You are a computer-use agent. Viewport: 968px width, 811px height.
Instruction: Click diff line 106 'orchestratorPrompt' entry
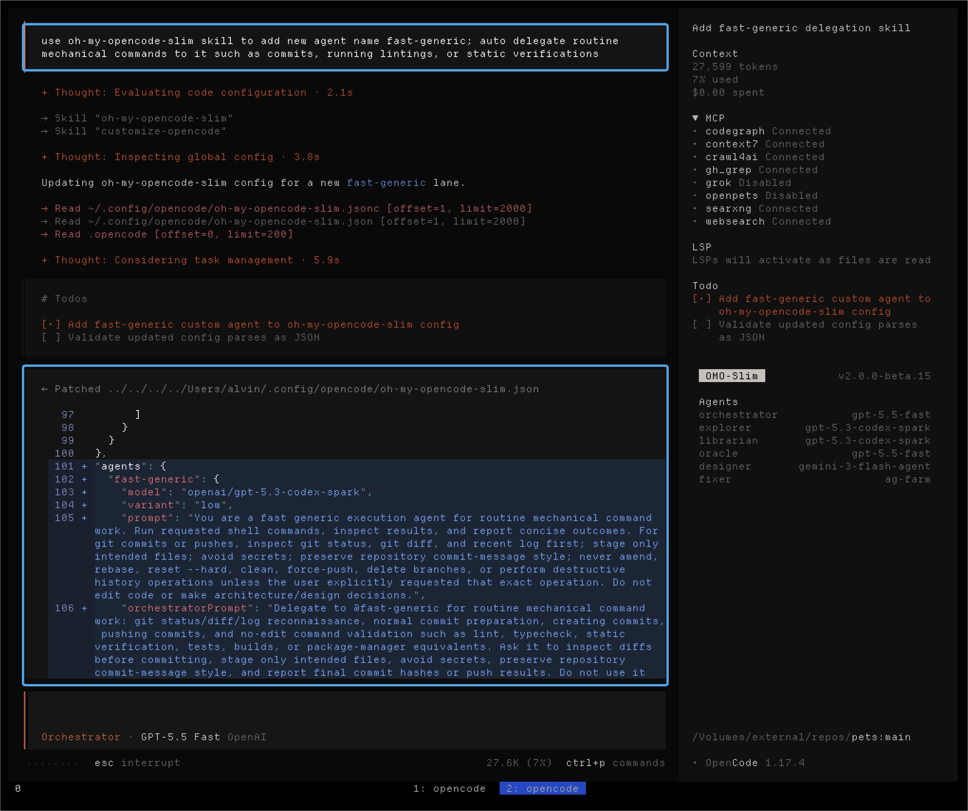[x=357, y=640]
